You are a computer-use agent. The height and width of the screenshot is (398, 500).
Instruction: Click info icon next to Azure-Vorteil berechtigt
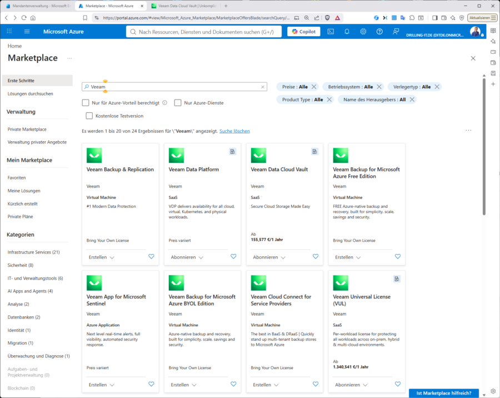[x=165, y=103]
